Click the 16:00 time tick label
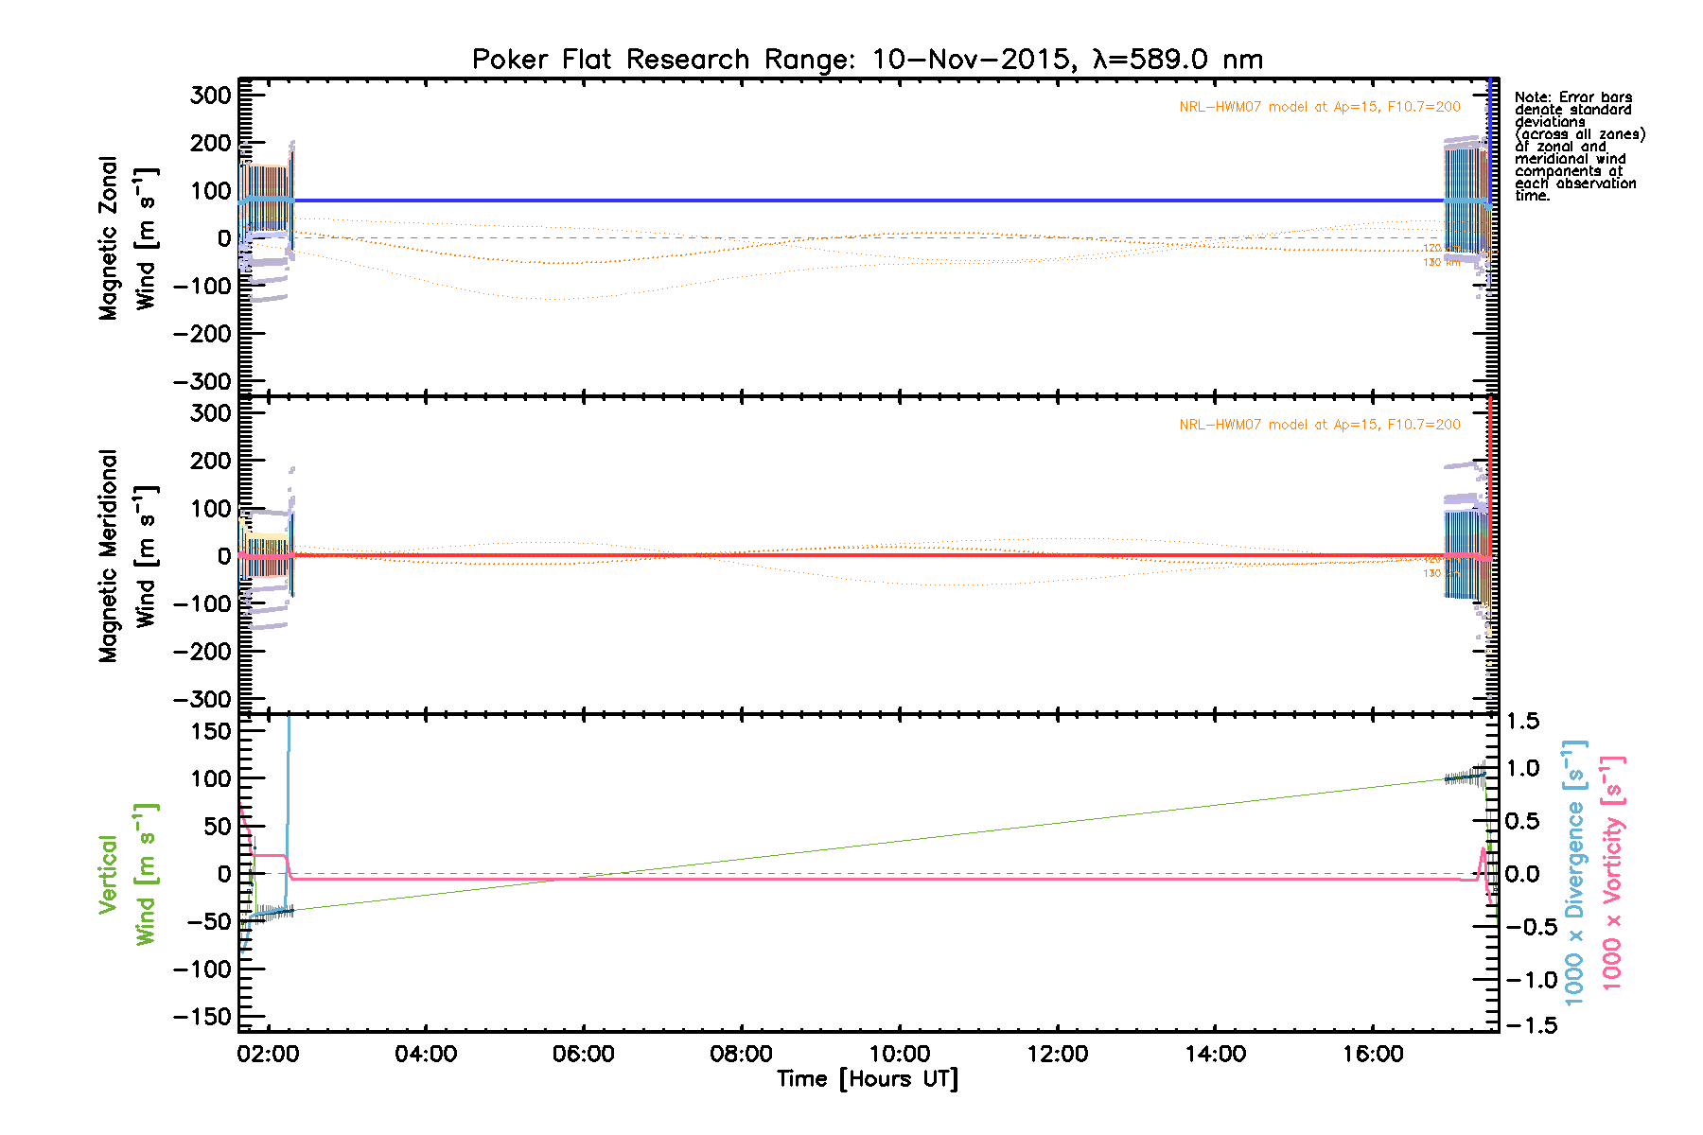Viewport: 1703px width, 1135px height. [1373, 1054]
